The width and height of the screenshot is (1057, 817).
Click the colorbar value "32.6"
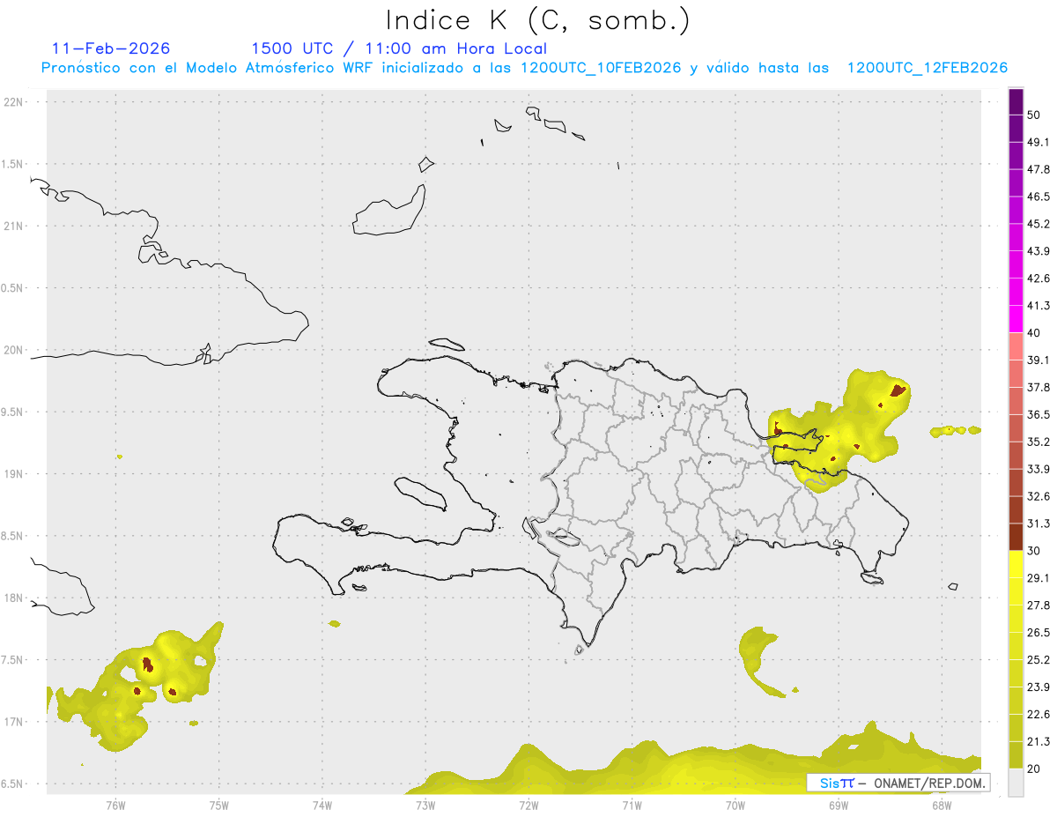1039,496
